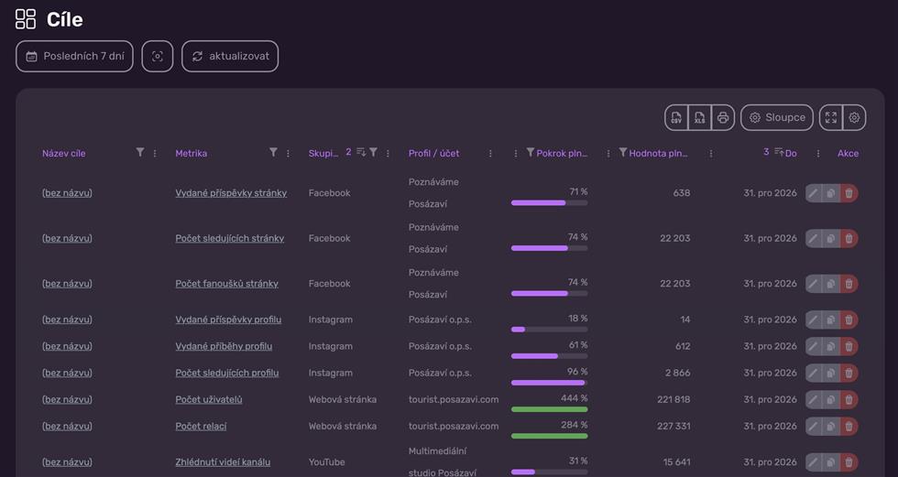This screenshot has width=898, height=477.
Task: Open the Počet relací metric link
Action: (x=201, y=426)
